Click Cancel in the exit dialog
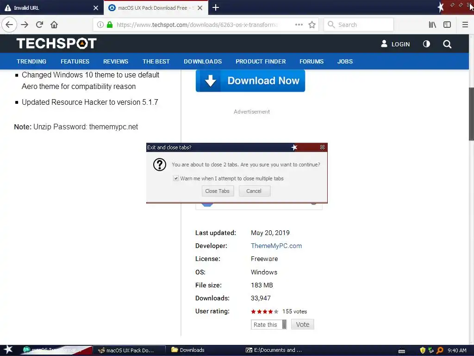This screenshot has height=356, width=474. coord(255,191)
